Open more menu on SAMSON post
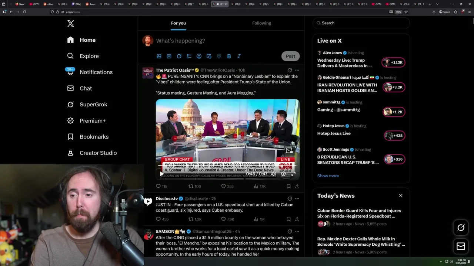This screenshot has width=474, height=266. pyautogui.click(x=297, y=232)
